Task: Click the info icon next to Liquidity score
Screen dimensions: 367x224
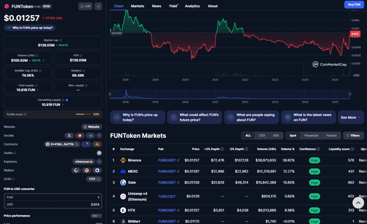Action: tap(352, 149)
